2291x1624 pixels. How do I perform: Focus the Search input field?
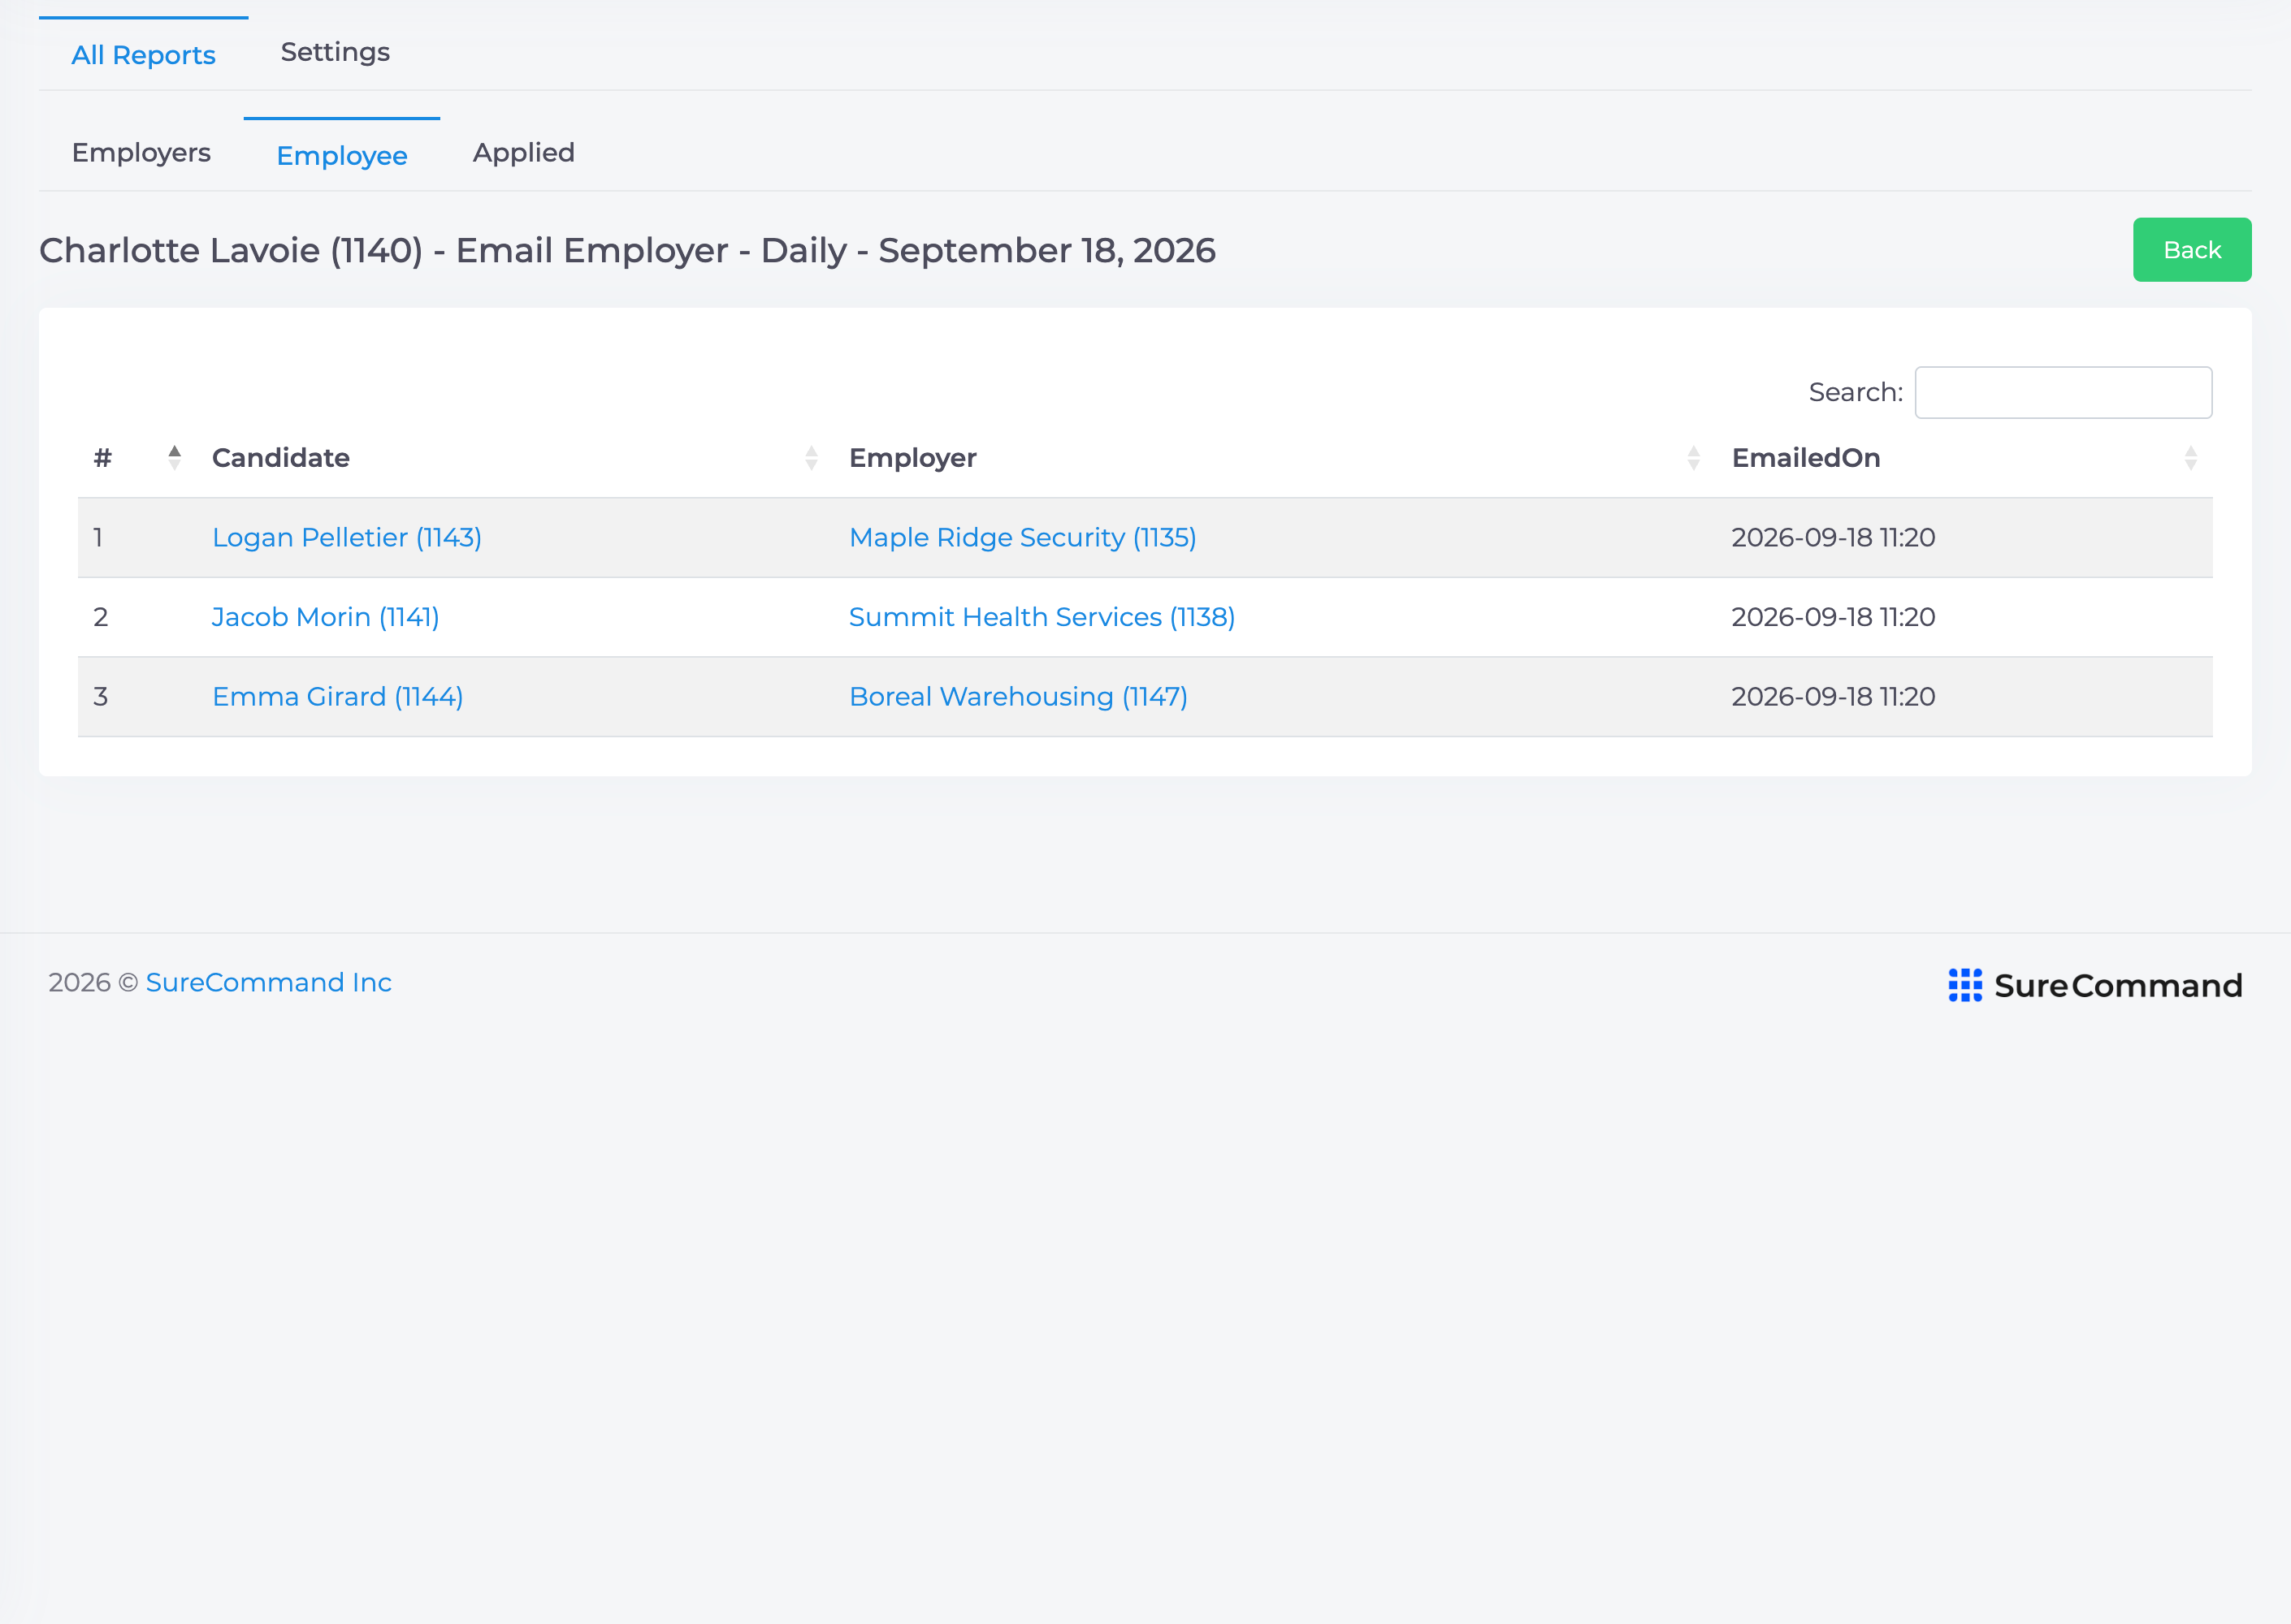click(2063, 392)
